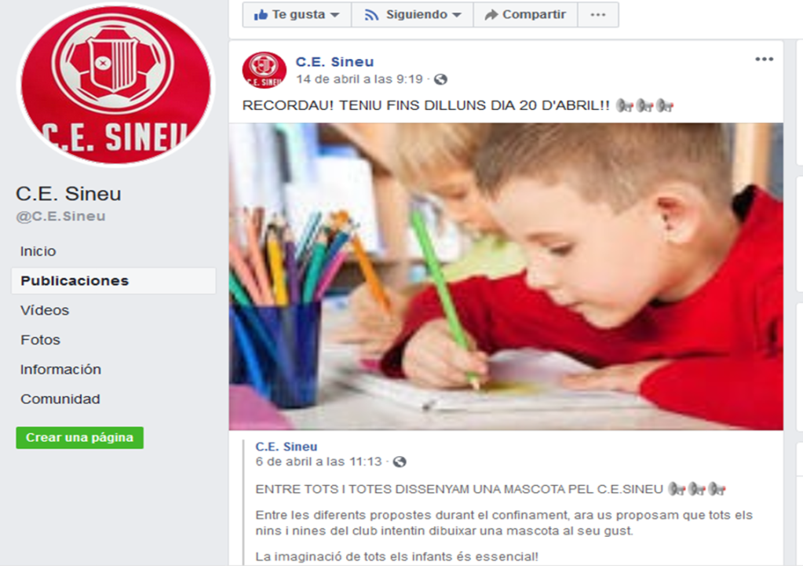Expand the Te gusta dropdown arrow

click(x=335, y=15)
